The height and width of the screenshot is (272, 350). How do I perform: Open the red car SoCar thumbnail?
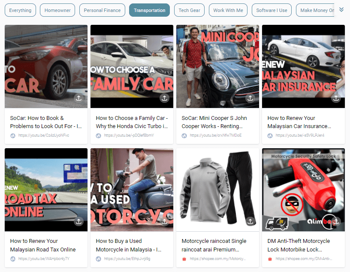click(46, 66)
